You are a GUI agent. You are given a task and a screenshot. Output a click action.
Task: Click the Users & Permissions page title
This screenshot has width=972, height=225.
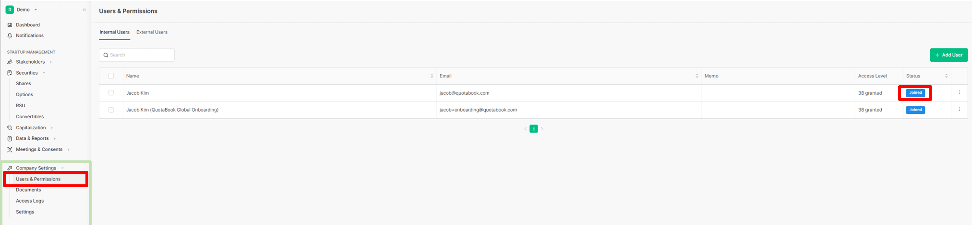pyautogui.click(x=128, y=11)
